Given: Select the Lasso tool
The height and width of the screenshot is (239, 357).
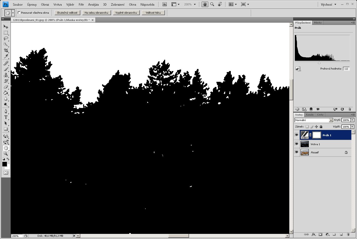Looking at the screenshot, I should [6, 38].
